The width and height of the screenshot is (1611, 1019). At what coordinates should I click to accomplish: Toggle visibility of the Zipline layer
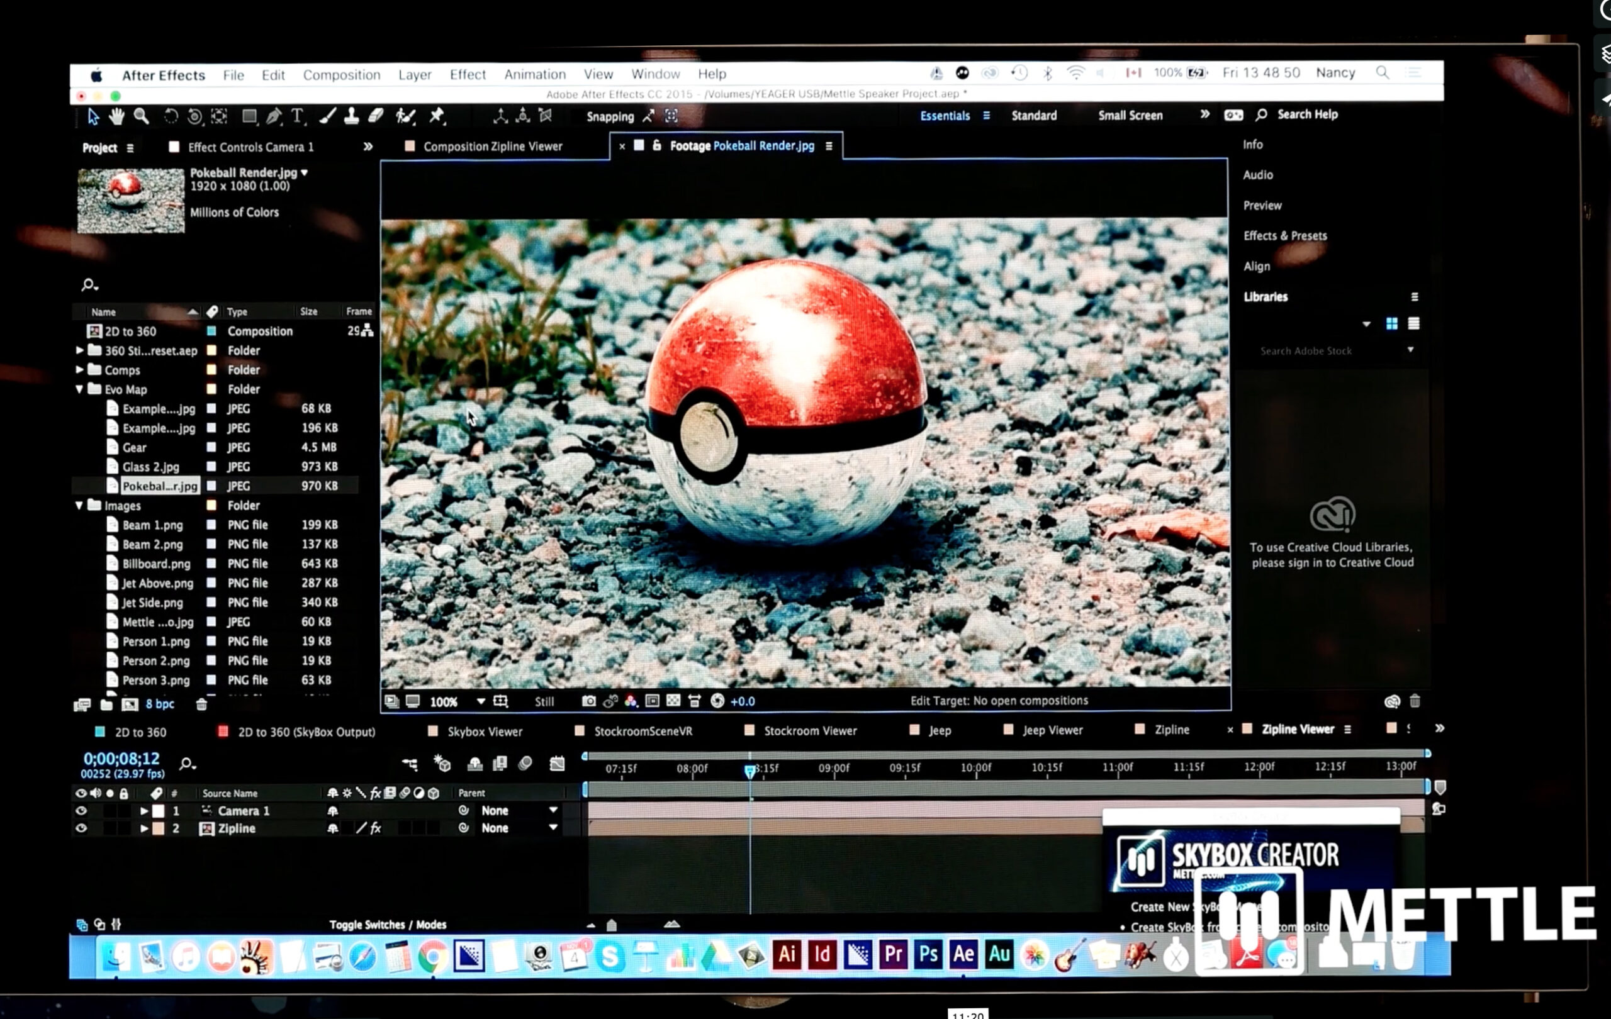[81, 828]
